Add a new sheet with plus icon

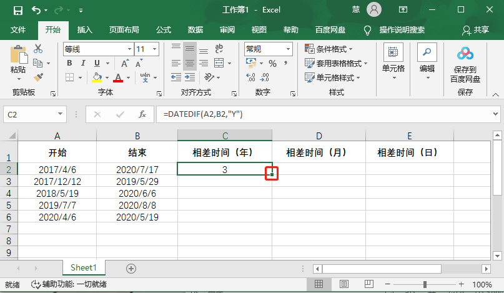tap(131, 268)
